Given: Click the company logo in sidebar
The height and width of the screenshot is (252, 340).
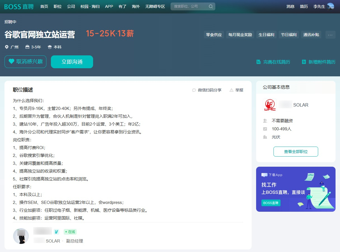Looking at the screenshot, I should tap(270, 105).
